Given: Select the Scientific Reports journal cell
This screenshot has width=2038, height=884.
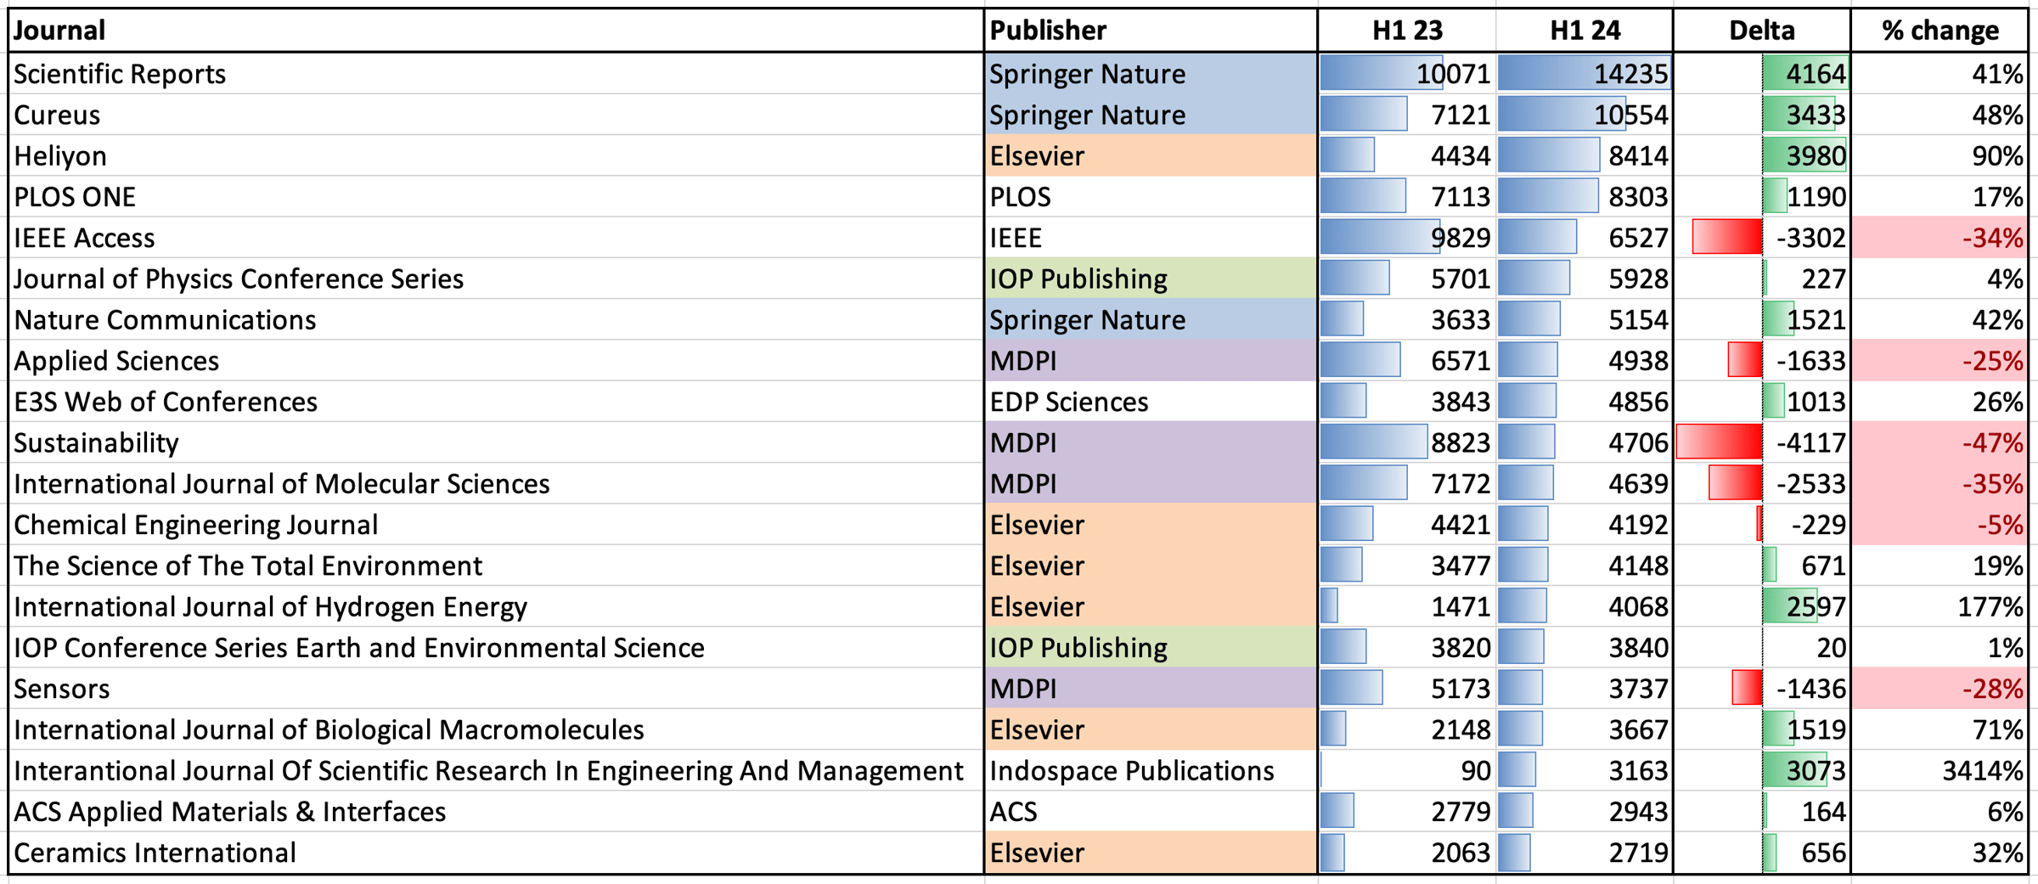Looking at the screenshot, I should coord(496,74).
